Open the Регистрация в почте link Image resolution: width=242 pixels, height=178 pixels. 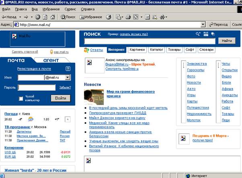34,69
